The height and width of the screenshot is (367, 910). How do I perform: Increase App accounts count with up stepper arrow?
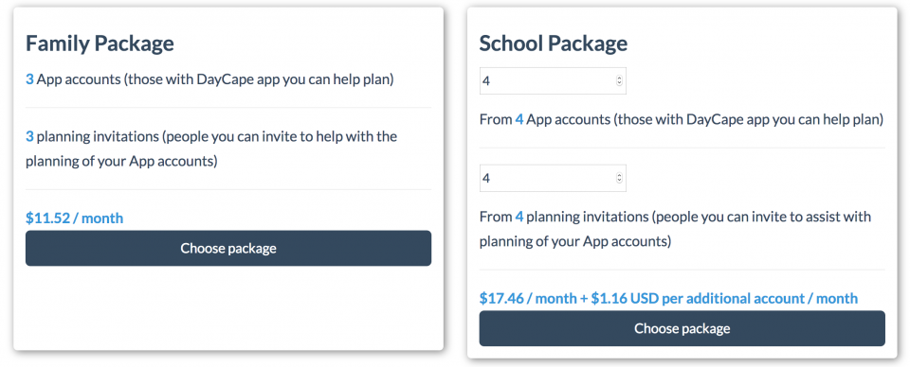click(x=619, y=79)
